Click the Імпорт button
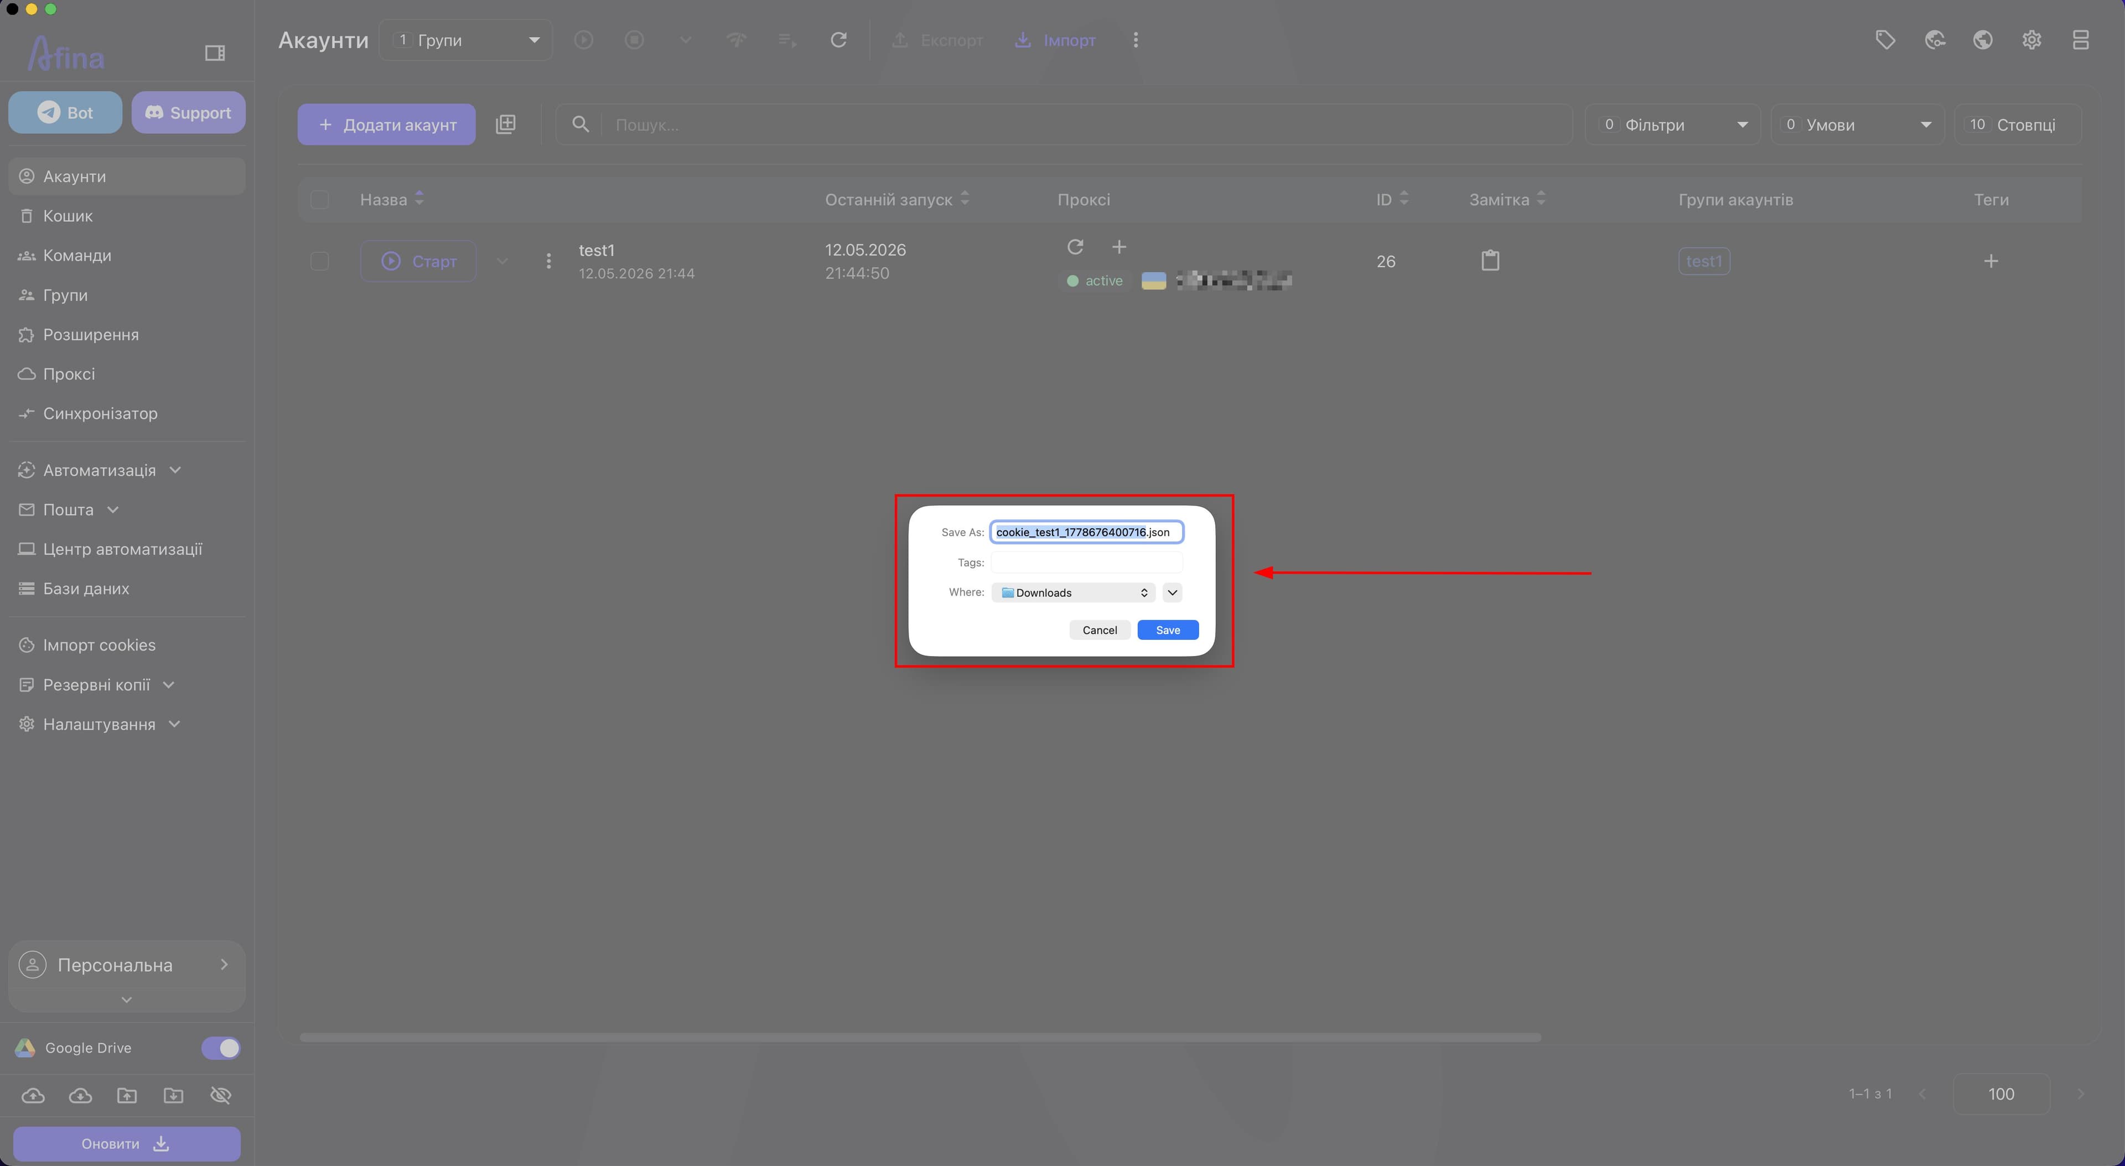 pos(1055,40)
